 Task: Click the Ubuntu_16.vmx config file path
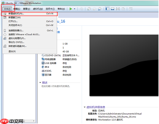[x=120, y=115]
